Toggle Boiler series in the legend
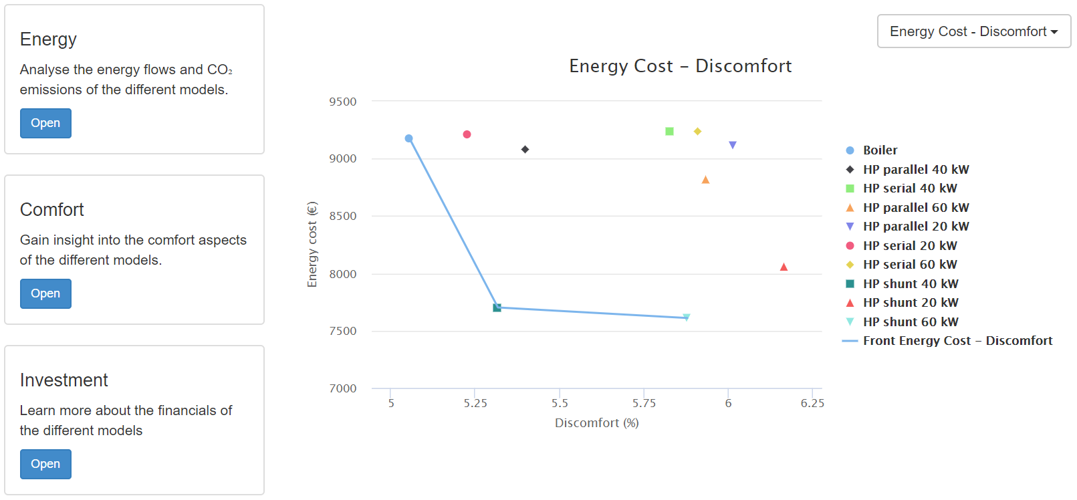Screen dimensions: 1077x500 tap(880, 150)
